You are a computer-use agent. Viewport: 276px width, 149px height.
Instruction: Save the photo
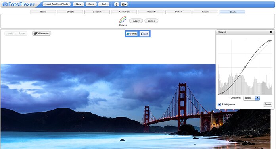[x=91, y=4]
